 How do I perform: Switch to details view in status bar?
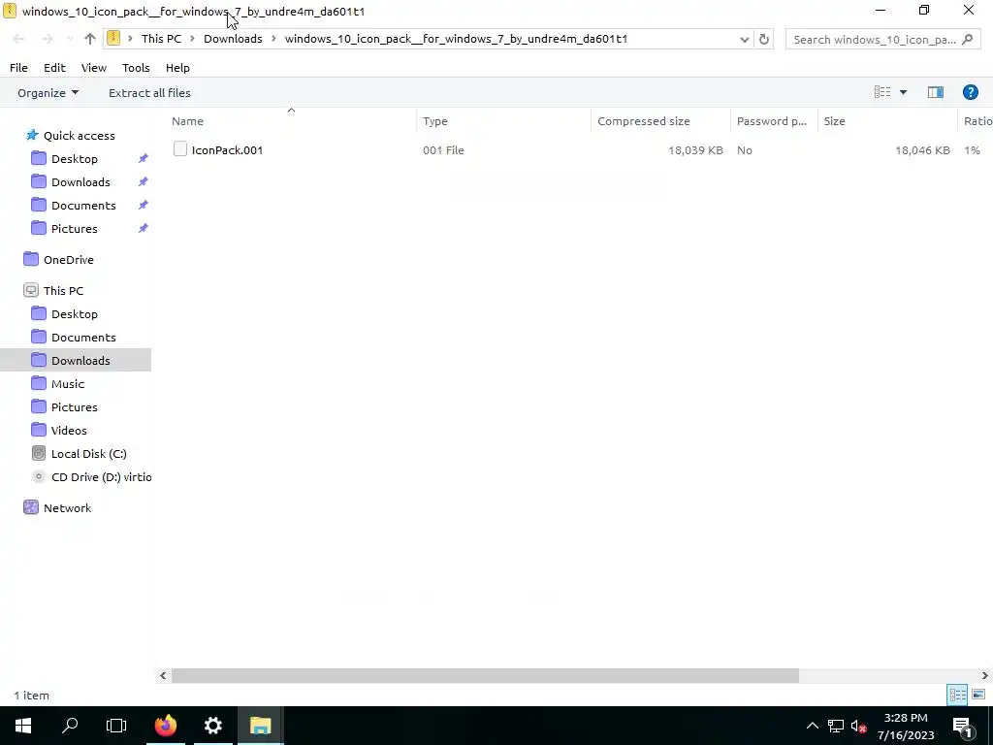coord(957,695)
